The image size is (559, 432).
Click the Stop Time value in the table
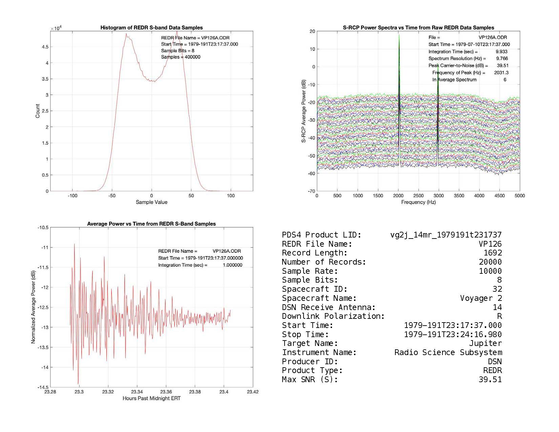pos(453,334)
